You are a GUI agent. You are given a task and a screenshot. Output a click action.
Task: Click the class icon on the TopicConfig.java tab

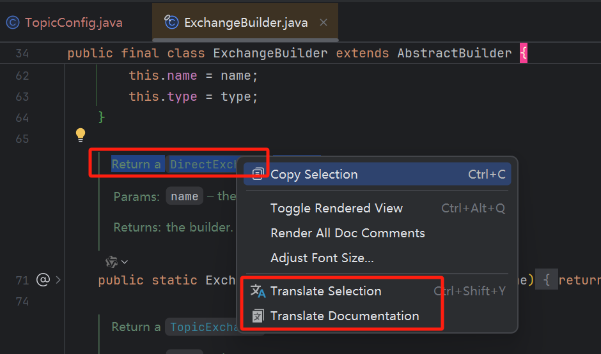click(13, 23)
